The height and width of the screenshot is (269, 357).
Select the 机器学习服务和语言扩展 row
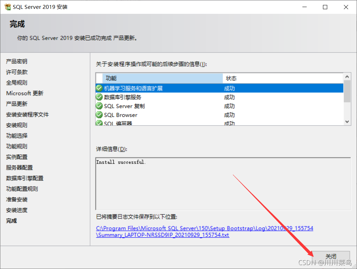(219, 88)
